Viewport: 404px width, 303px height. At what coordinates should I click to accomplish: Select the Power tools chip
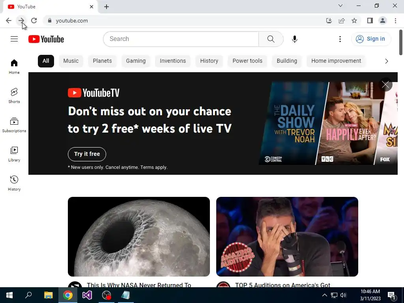(247, 61)
